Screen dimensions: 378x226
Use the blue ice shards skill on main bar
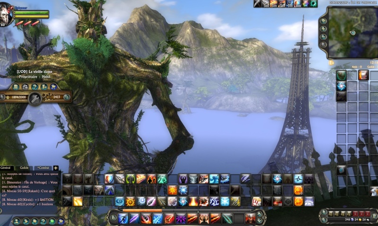158,218
